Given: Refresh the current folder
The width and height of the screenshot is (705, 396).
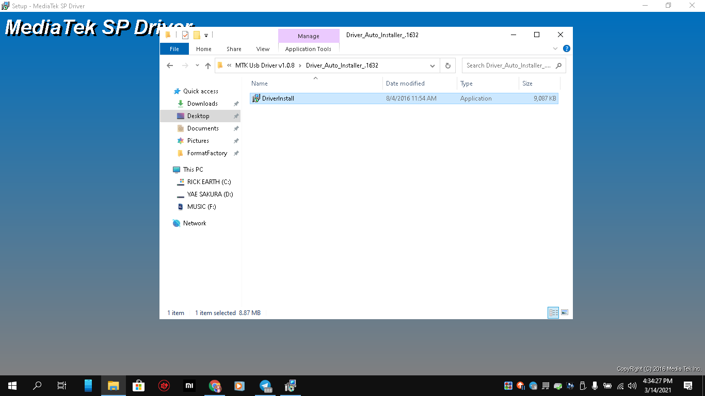Looking at the screenshot, I should pyautogui.click(x=448, y=65).
